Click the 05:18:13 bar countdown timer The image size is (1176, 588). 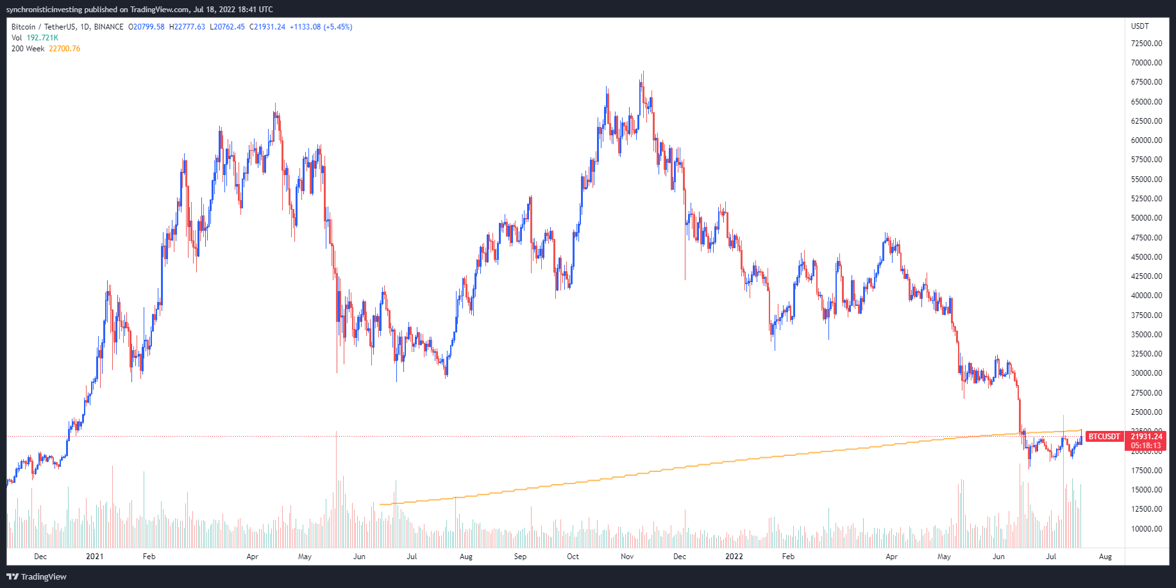coord(1146,446)
